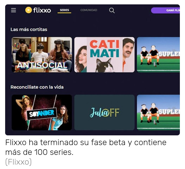185x169 pixels.
Task: Click the flixxo wordmark text
Action: tap(42, 10)
